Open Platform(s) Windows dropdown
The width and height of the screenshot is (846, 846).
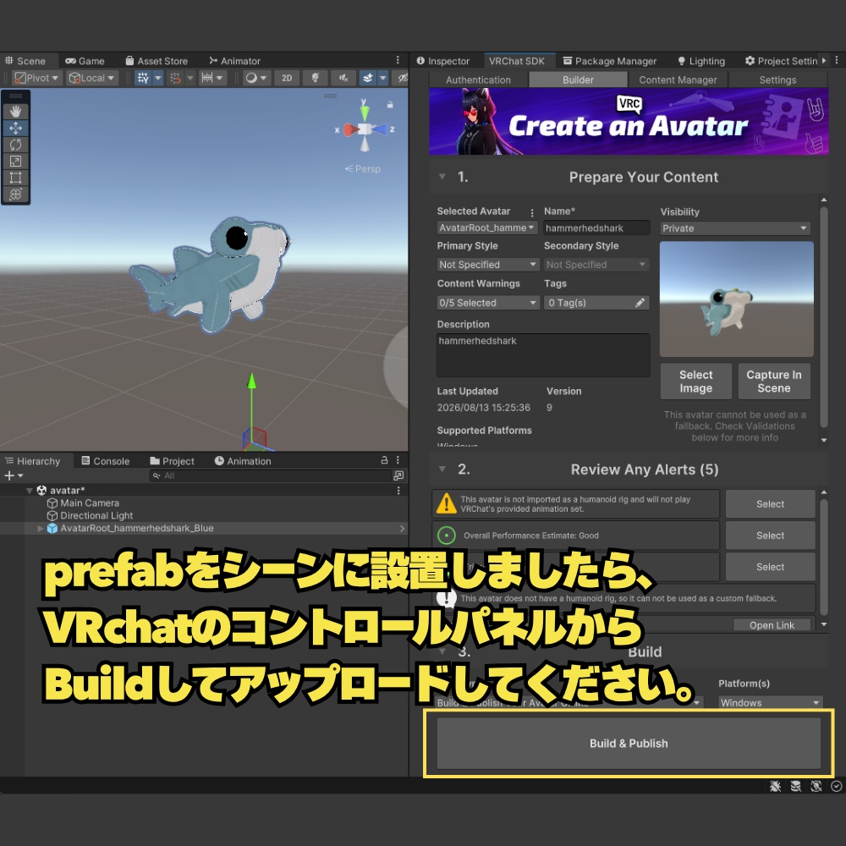771,702
